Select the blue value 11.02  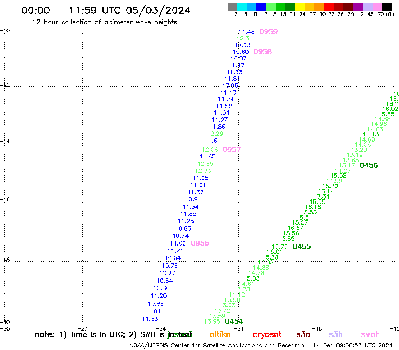pyautogui.click(x=178, y=243)
